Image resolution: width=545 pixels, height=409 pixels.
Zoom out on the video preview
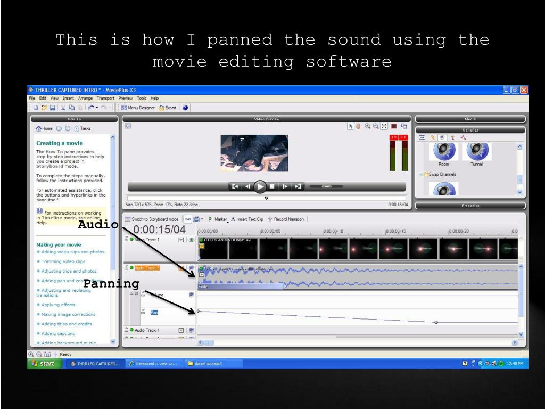(x=376, y=126)
